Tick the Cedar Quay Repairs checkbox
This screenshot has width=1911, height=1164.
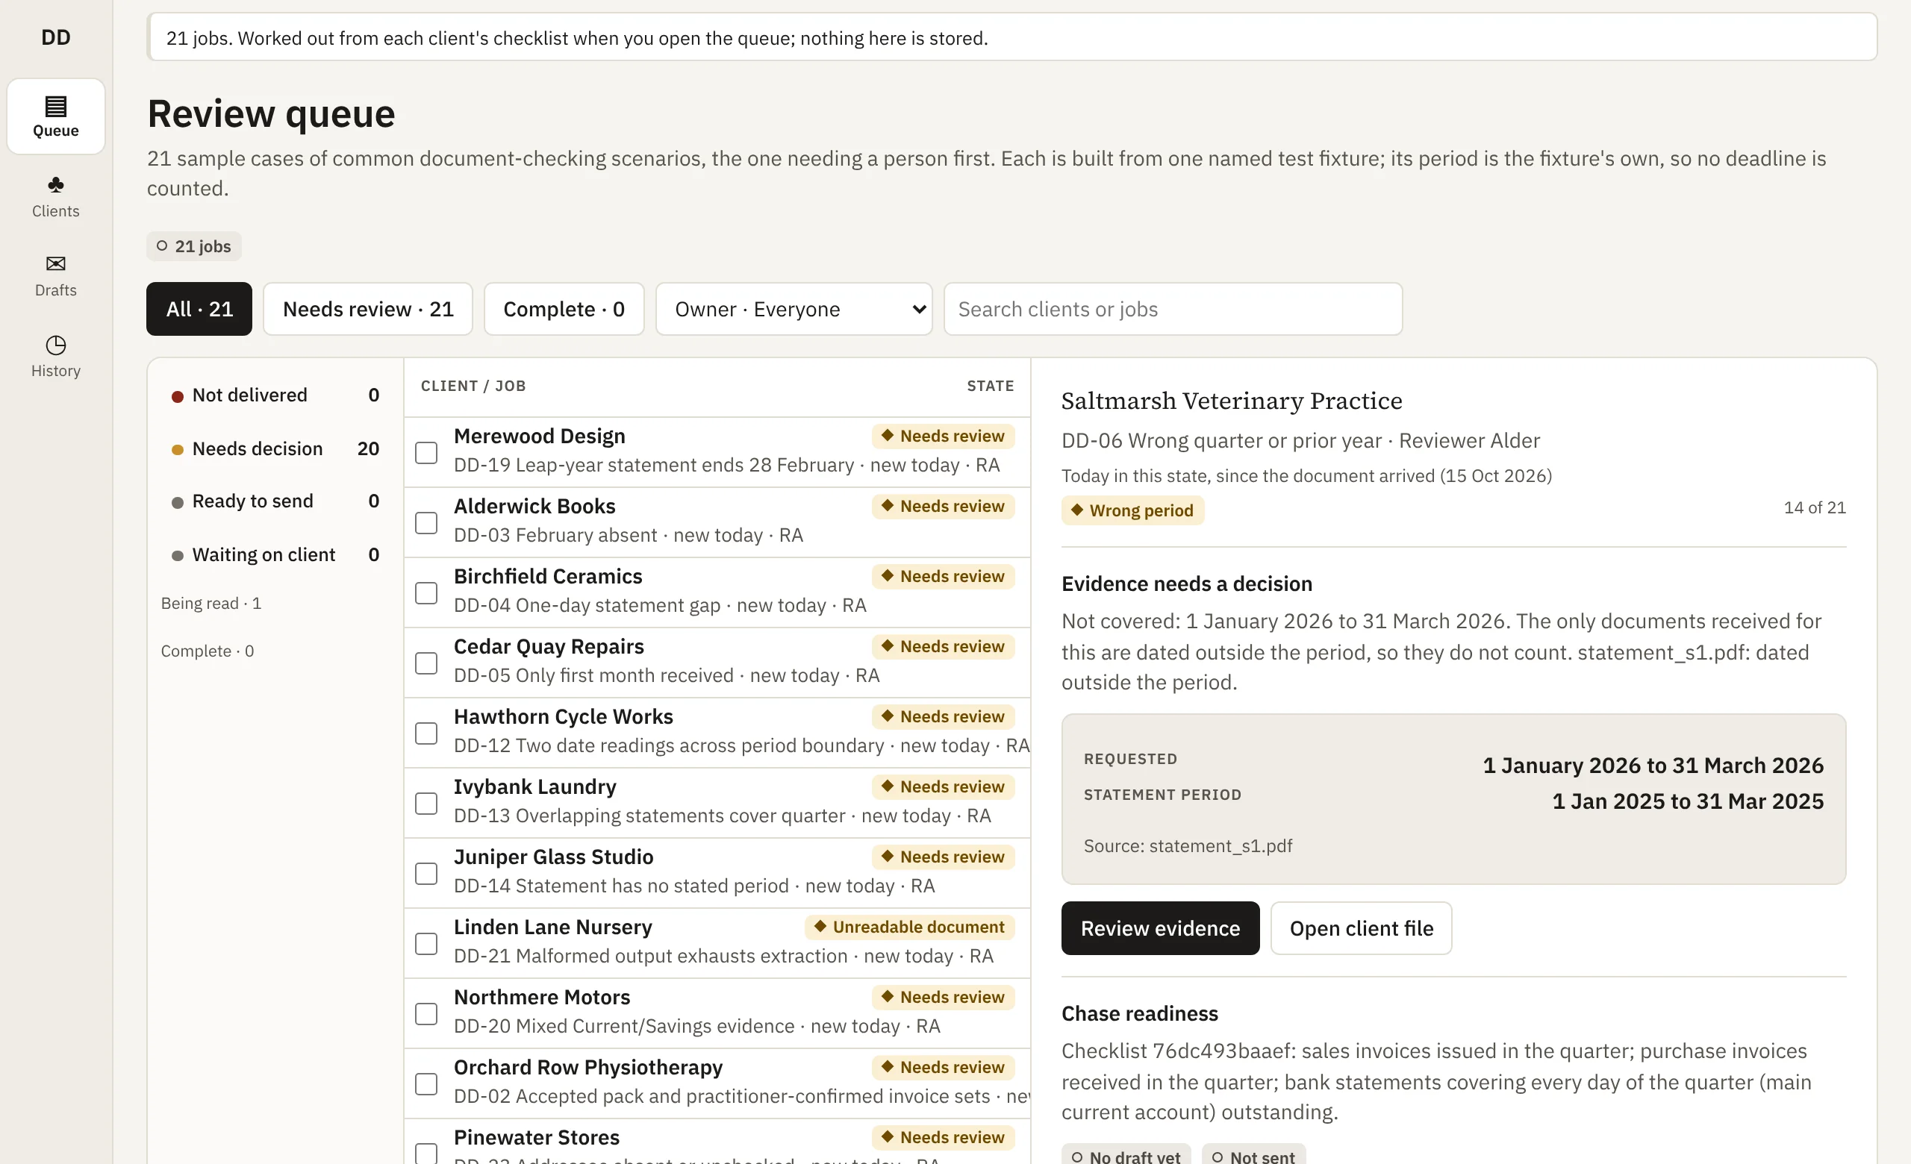(426, 663)
